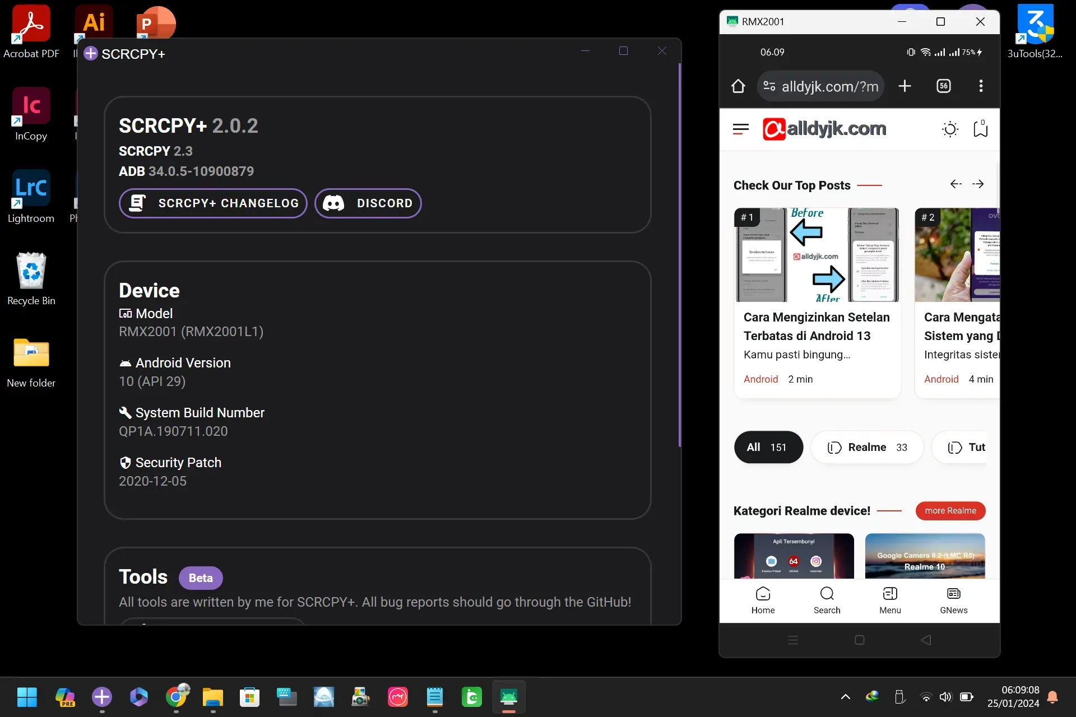Image resolution: width=1076 pixels, height=717 pixels.
Task: Open the #1 post thumbnail Before/After image
Action: tap(817, 255)
